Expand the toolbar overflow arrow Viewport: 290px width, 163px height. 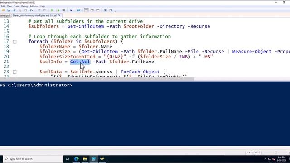click(115, 11)
